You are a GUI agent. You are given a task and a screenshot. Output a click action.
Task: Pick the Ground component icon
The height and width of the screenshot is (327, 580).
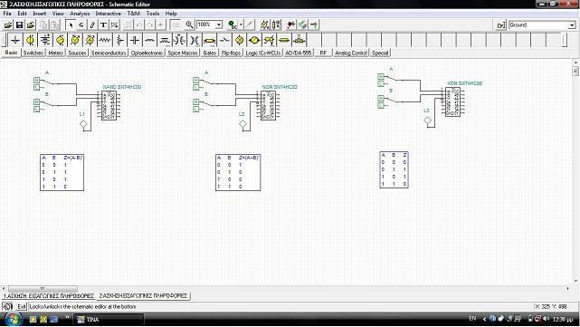tap(15, 40)
